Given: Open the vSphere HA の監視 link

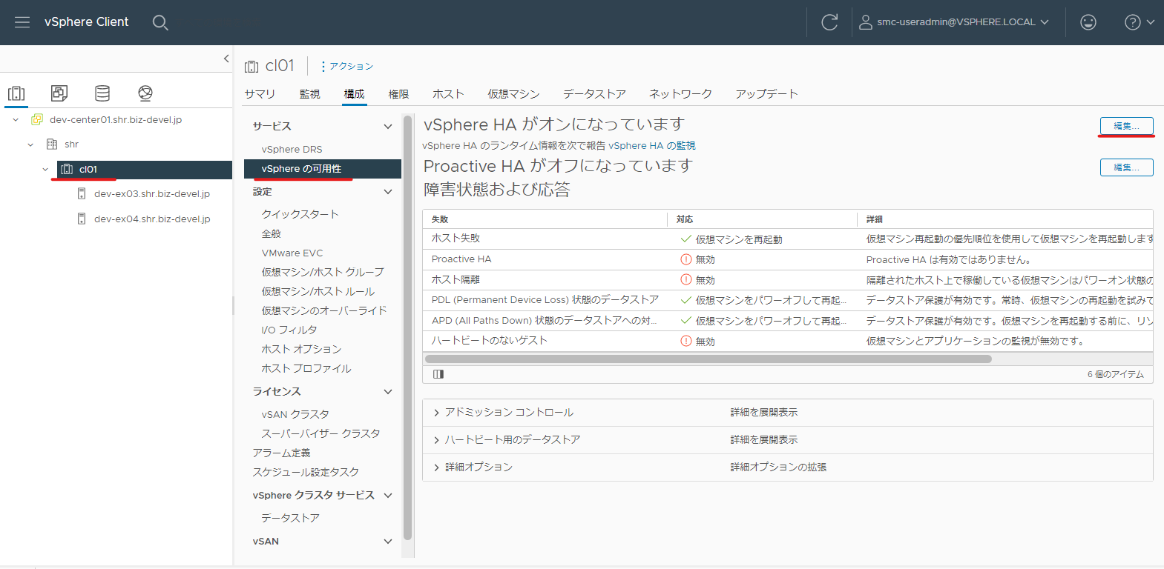Looking at the screenshot, I should (652, 146).
